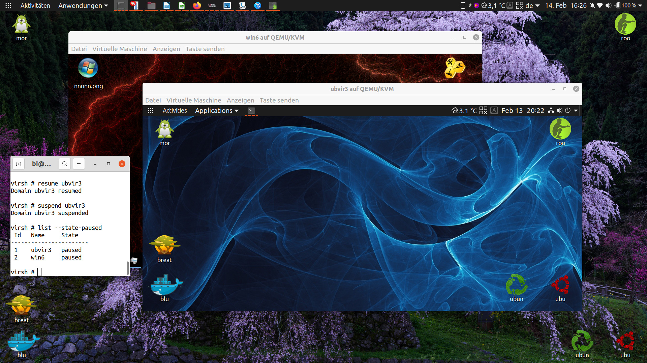This screenshot has height=363, width=647.
Task: Expand the Anwendungen menu dropdown
Action: [x=83, y=5]
